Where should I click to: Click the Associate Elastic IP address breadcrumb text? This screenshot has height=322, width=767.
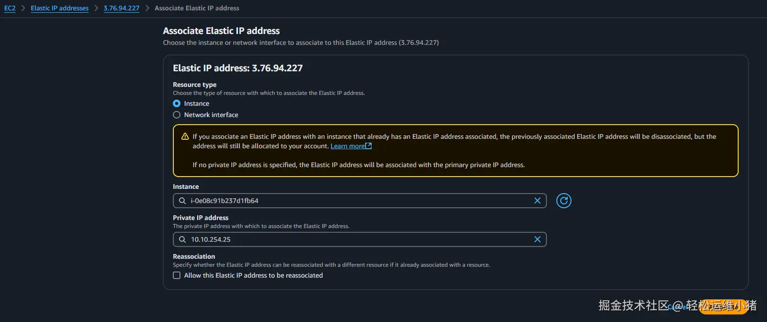[x=197, y=8]
